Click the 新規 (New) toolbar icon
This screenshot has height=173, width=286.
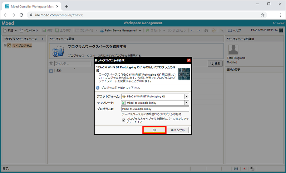point(5,30)
